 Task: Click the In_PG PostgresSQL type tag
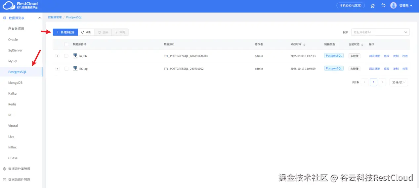(334, 56)
